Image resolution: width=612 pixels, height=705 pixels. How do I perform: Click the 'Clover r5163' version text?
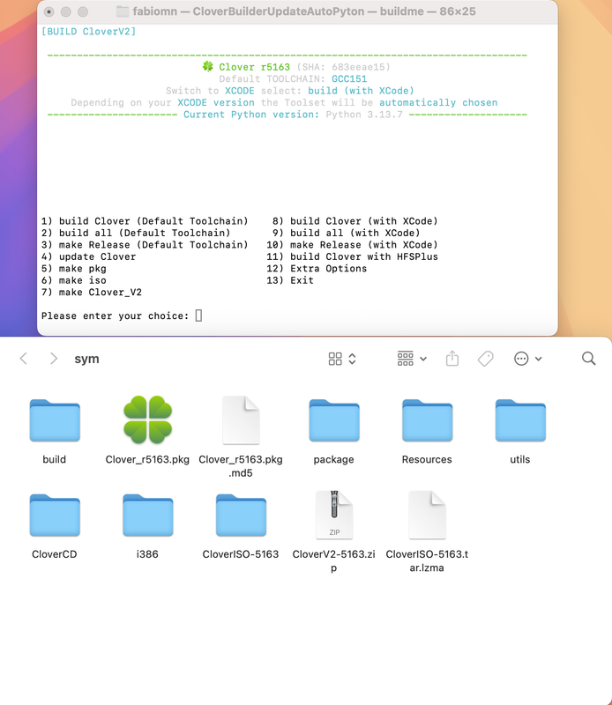tap(254, 67)
